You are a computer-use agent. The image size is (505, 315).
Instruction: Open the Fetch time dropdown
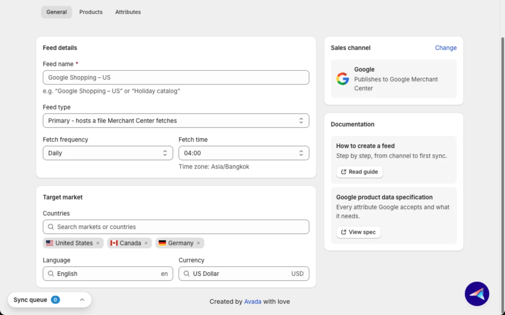tap(244, 153)
